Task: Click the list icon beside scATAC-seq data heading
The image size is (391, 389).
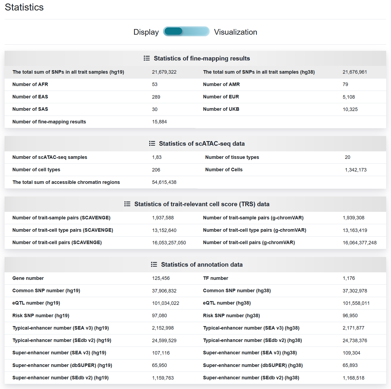Action: pos(152,144)
